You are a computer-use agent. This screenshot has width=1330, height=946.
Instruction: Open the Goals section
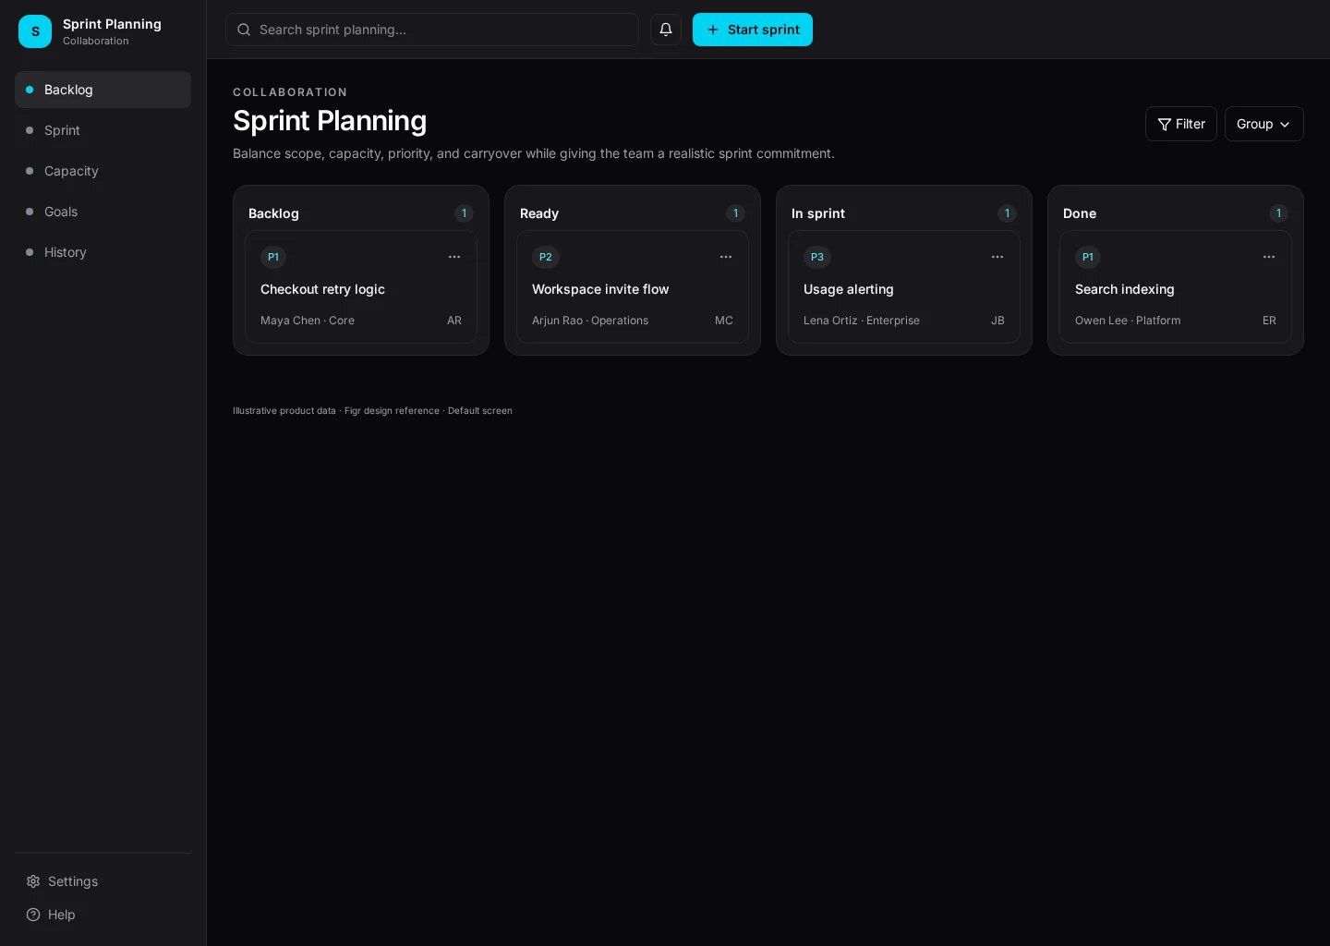[103, 212]
